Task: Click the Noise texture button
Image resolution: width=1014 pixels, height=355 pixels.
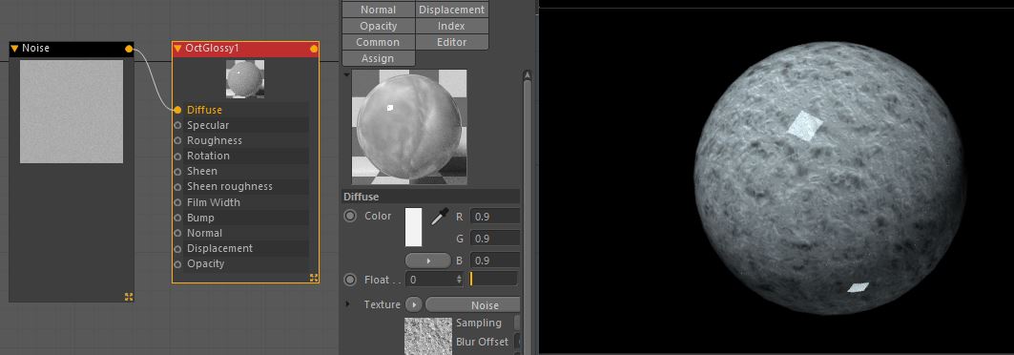Action: point(473,305)
